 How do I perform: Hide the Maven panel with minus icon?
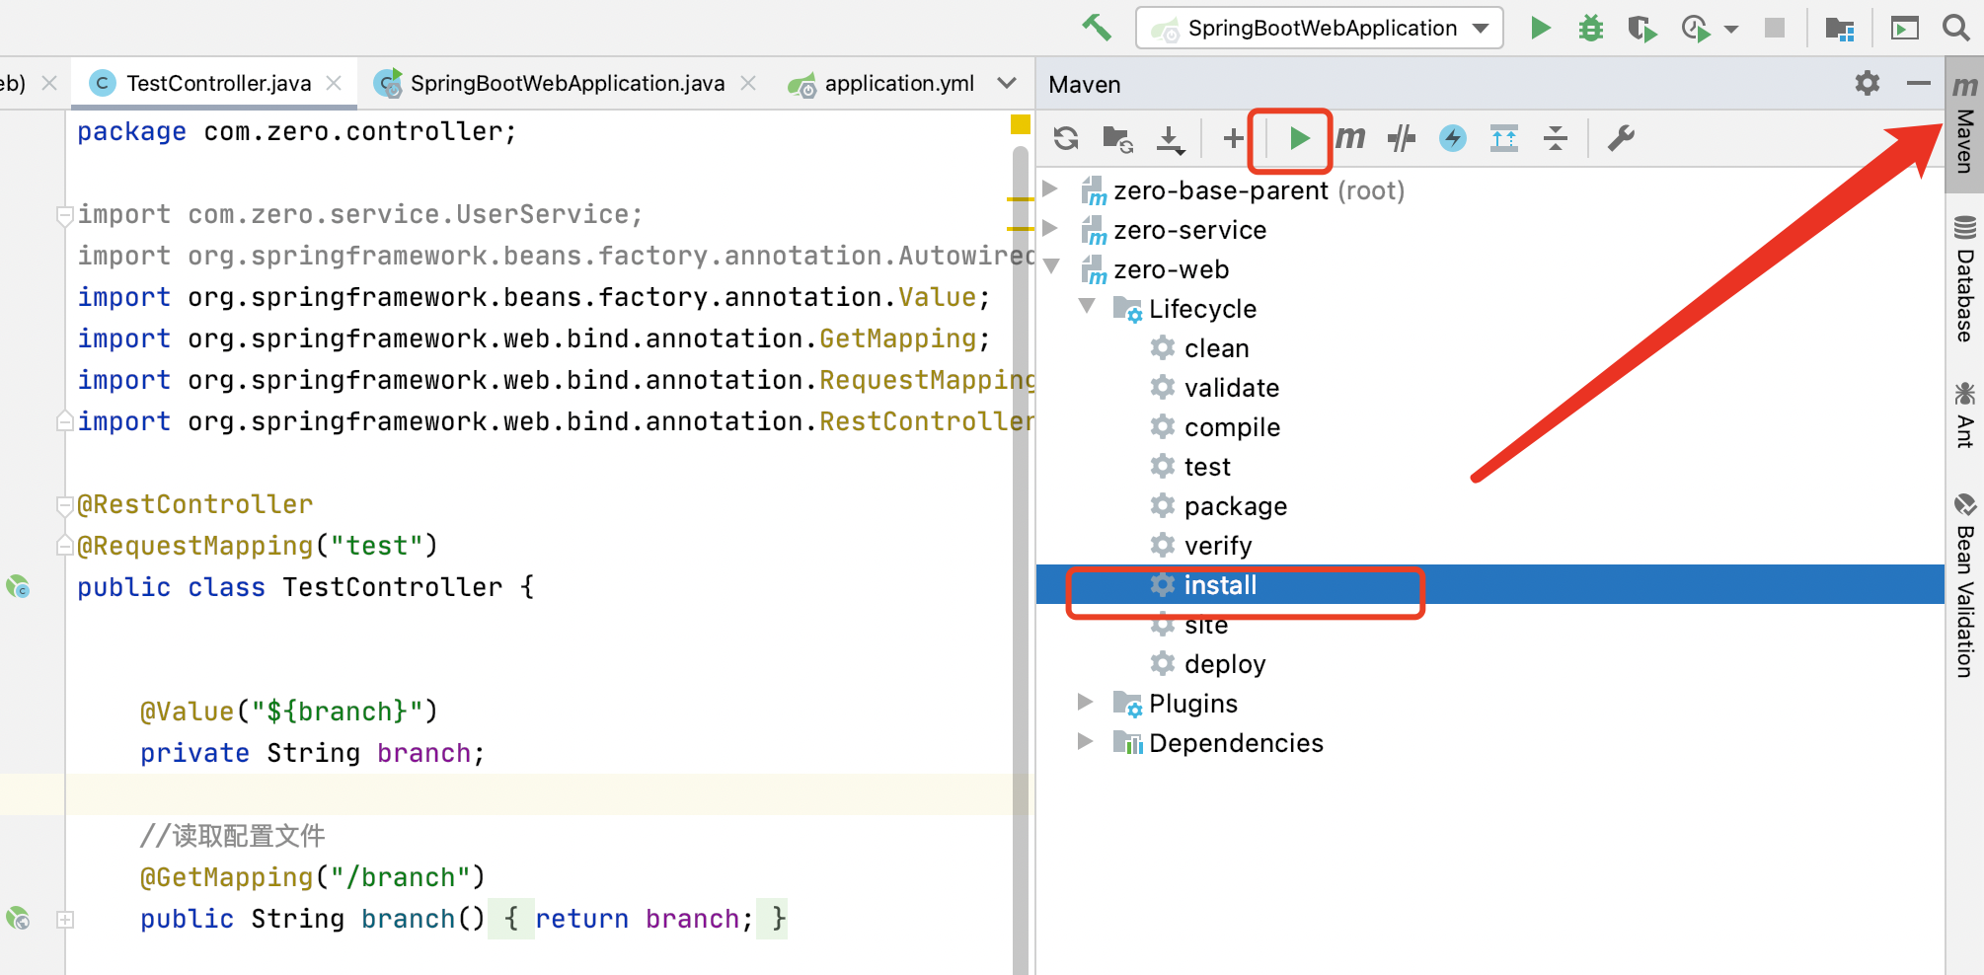(1919, 84)
